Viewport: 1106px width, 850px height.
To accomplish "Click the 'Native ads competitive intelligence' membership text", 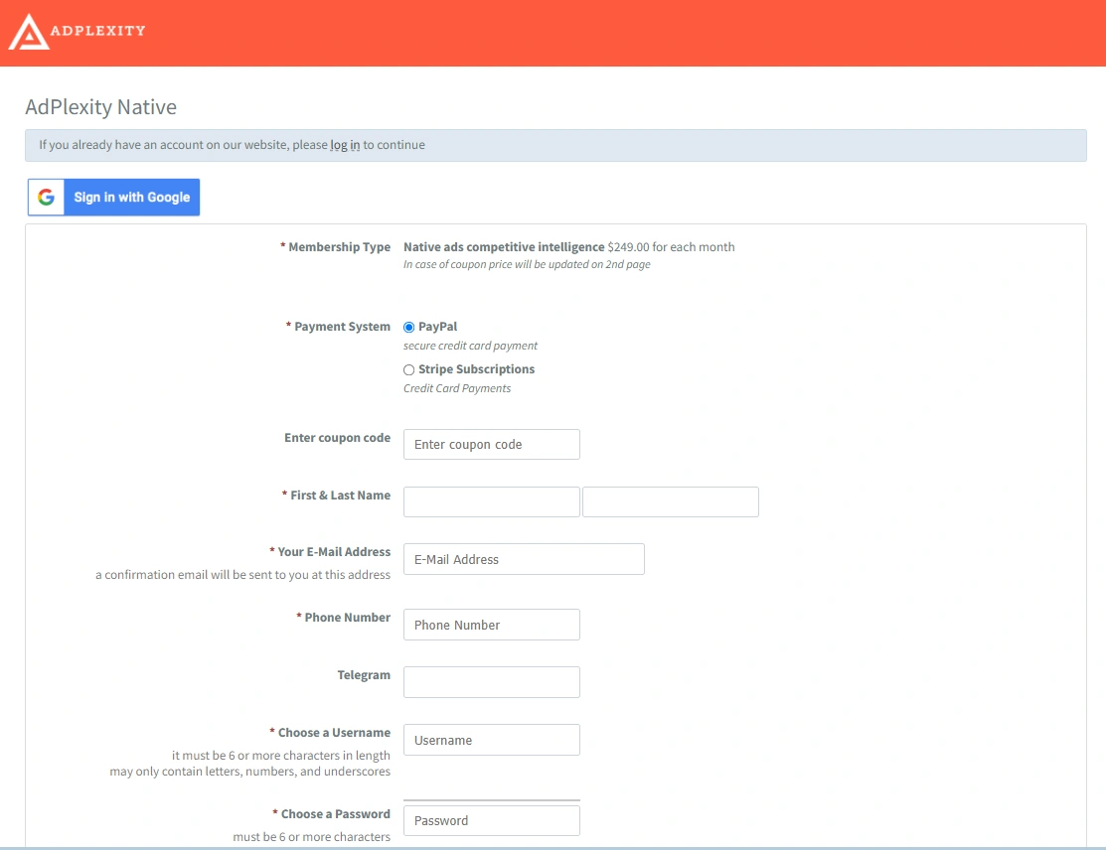I will pyautogui.click(x=504, y=246).
